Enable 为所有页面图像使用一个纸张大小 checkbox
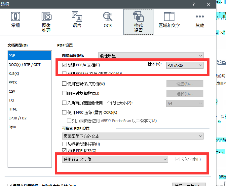The height and width of the screenshot is (186, 226). coord(64,103)
